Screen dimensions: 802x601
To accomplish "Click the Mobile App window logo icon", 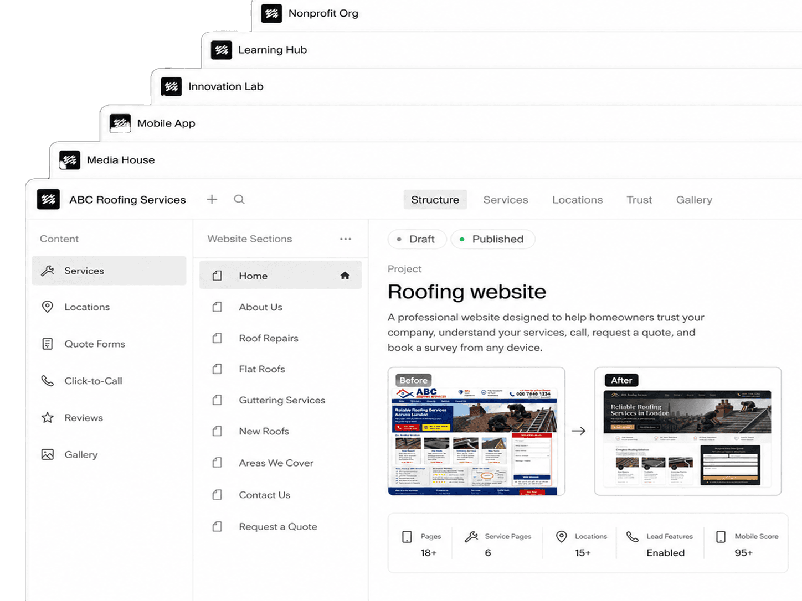I will pos(120,123).
